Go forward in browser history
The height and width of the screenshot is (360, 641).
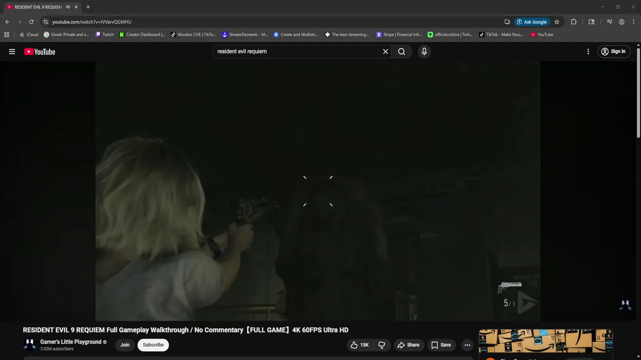(19, 22)
